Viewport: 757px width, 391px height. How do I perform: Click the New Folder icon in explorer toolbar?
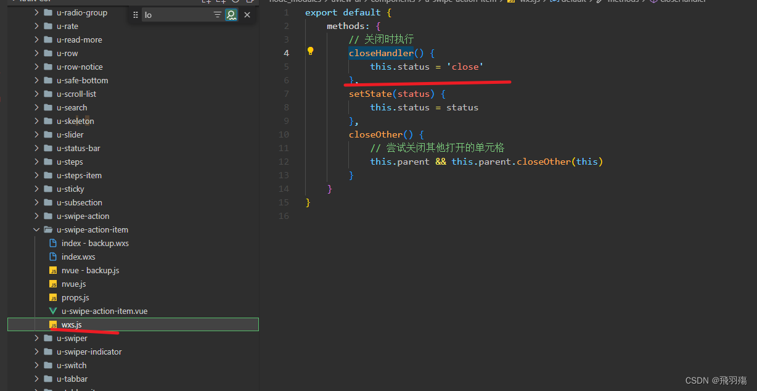tap(221, 2)
